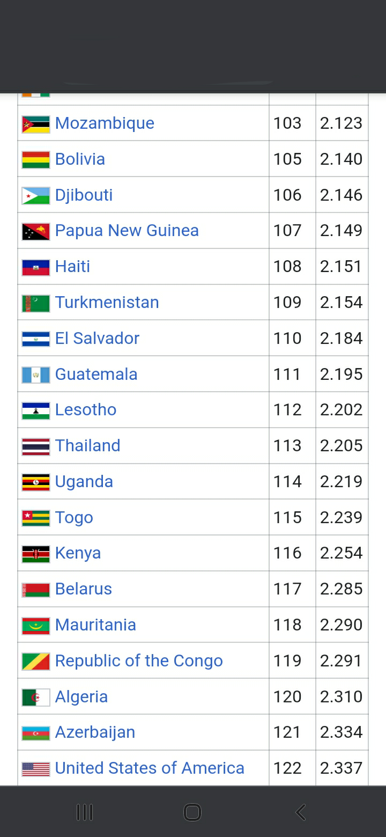Follow the El Salvador link
Viewport: 386px width, 837px height.
[97, 339]
